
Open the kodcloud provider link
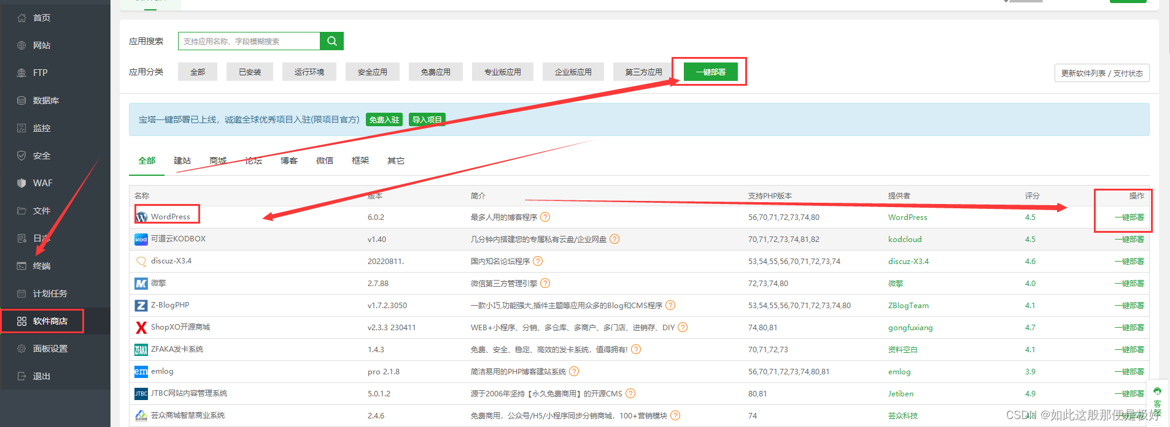click(905, 239)
